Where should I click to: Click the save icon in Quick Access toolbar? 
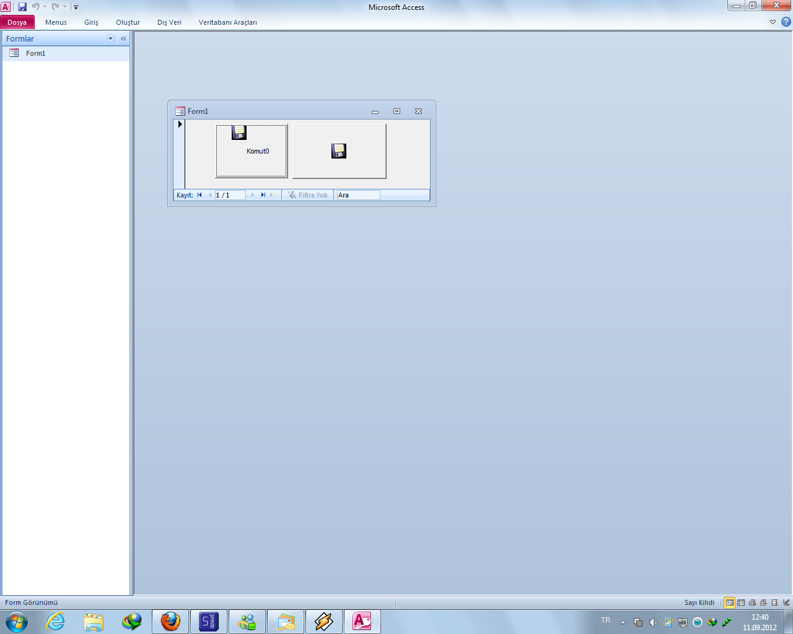22,7
